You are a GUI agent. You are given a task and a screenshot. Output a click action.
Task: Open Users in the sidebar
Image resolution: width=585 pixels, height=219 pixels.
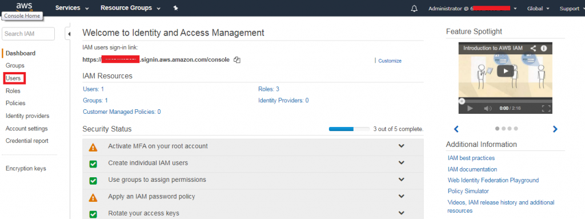coord(14,78)
